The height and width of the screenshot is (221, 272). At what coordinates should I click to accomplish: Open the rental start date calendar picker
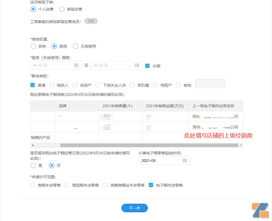[77, 65]
